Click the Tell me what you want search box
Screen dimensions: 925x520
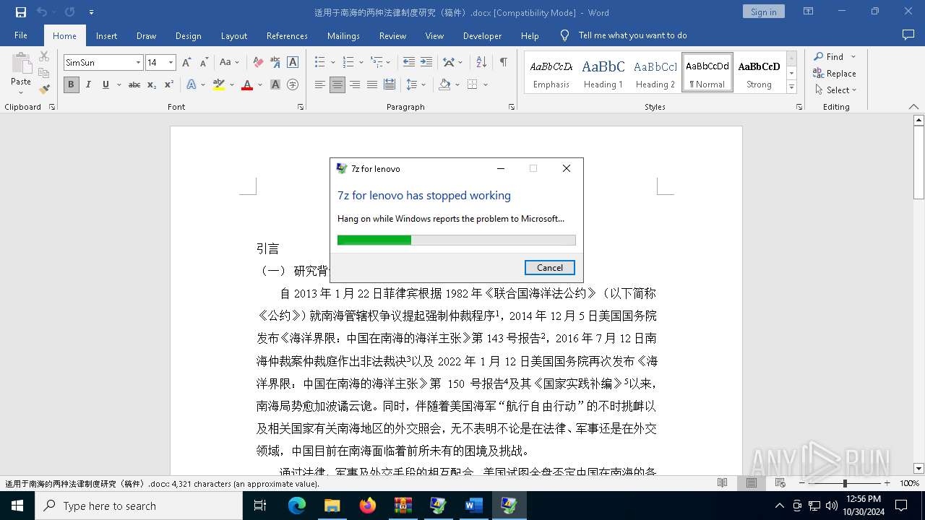pyautogui.click(x=632, y=35)
